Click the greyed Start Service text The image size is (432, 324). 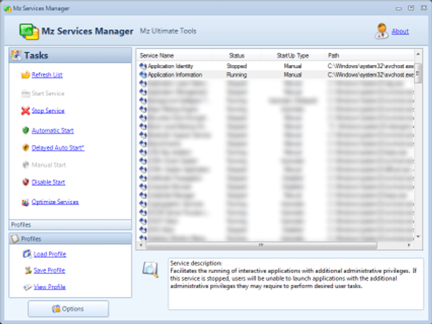coord(48,94)
